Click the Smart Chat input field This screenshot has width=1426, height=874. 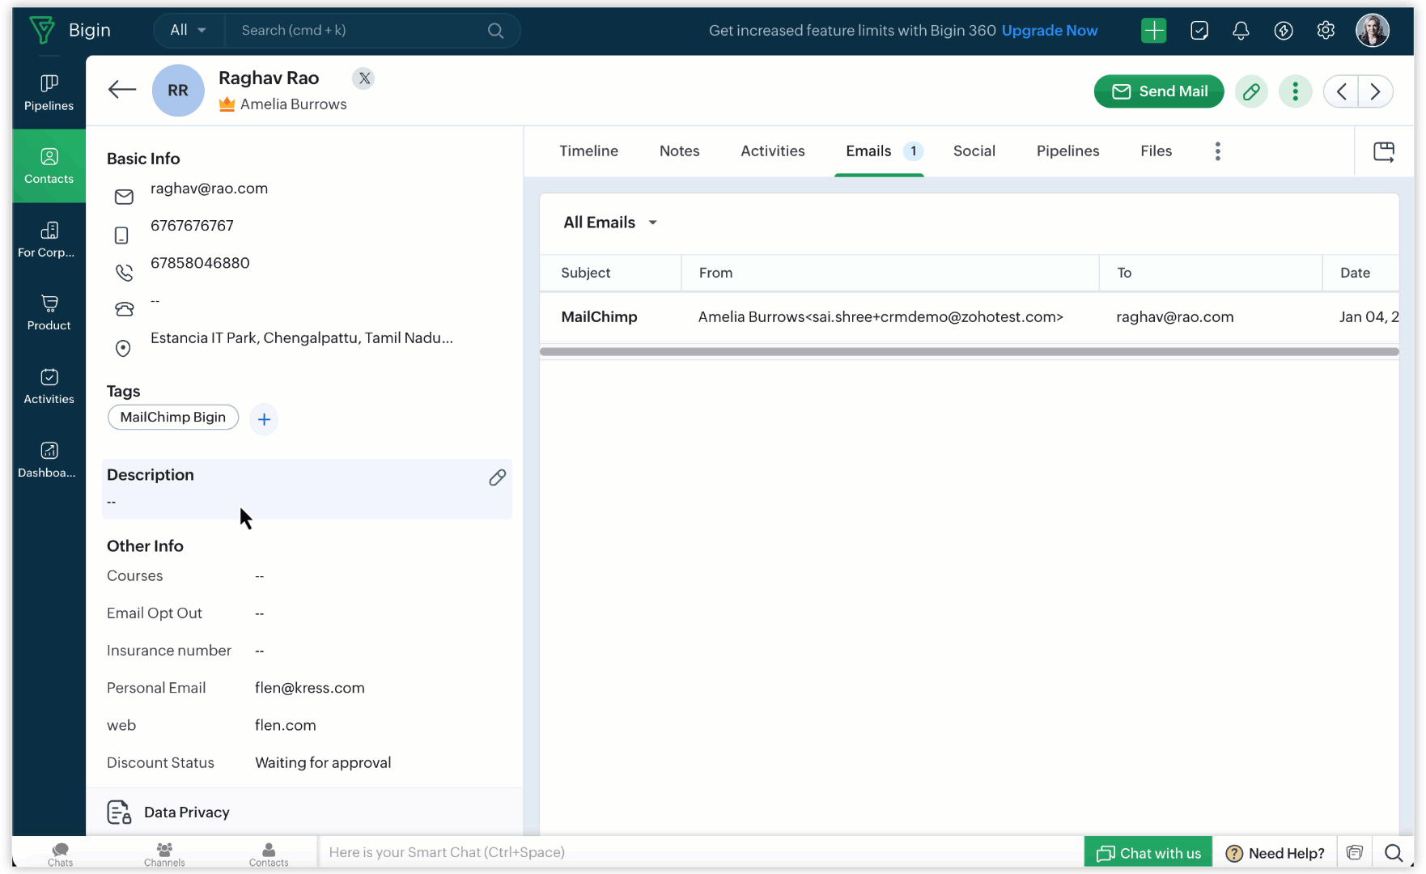[x=701, y=853]
